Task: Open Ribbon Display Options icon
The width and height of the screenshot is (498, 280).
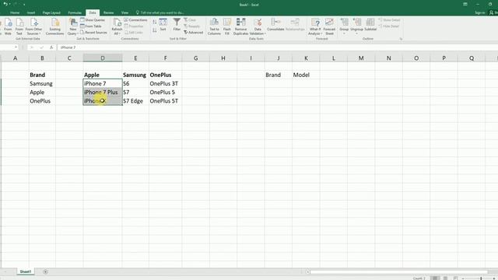Action: (465, 4)
